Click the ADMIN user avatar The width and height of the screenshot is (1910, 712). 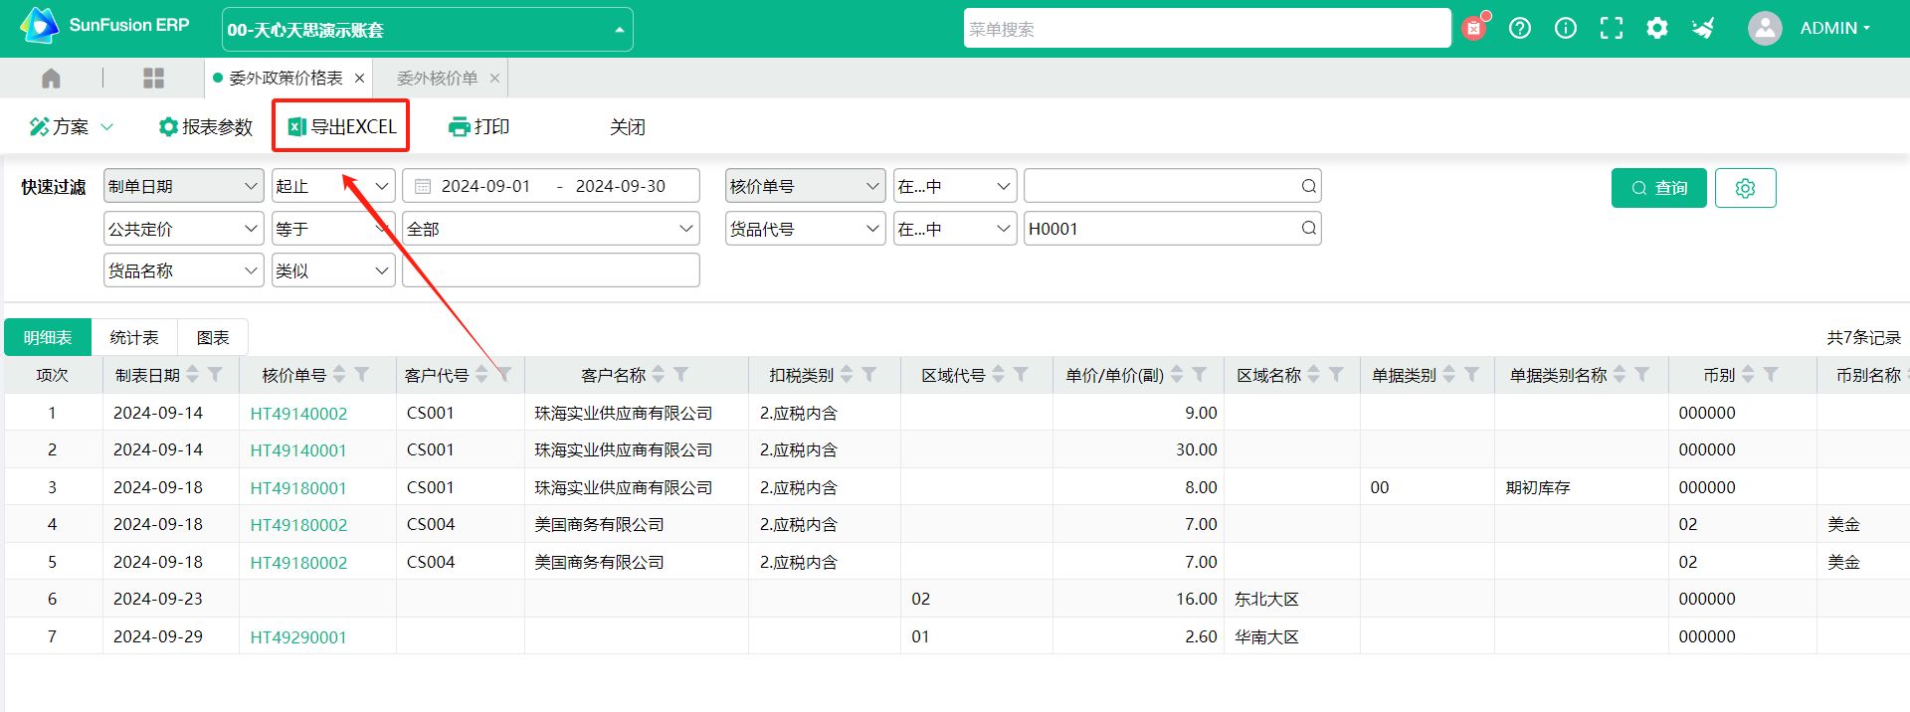1765,28
